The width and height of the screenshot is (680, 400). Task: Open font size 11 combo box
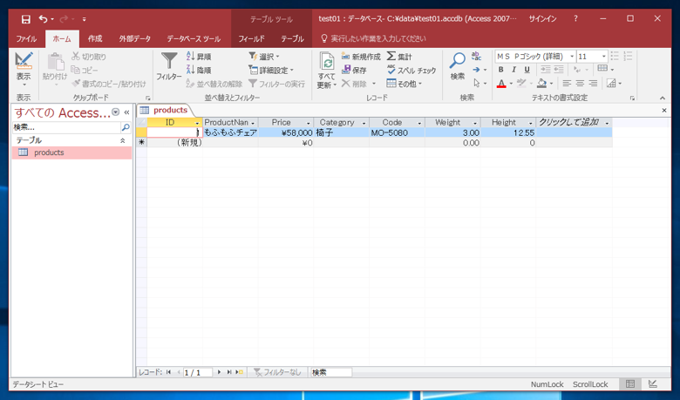tap(592, 57)
